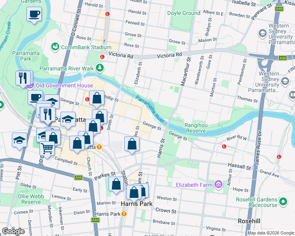The height and width of the screenshot is (236, 295).
Task: Click the Crown St road label
Action: (166, 211)
